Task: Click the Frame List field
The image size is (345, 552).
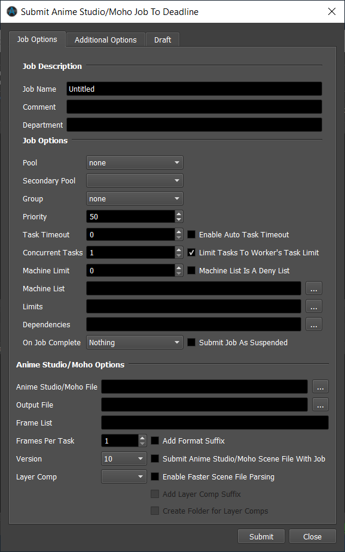Action: (215, 423)
